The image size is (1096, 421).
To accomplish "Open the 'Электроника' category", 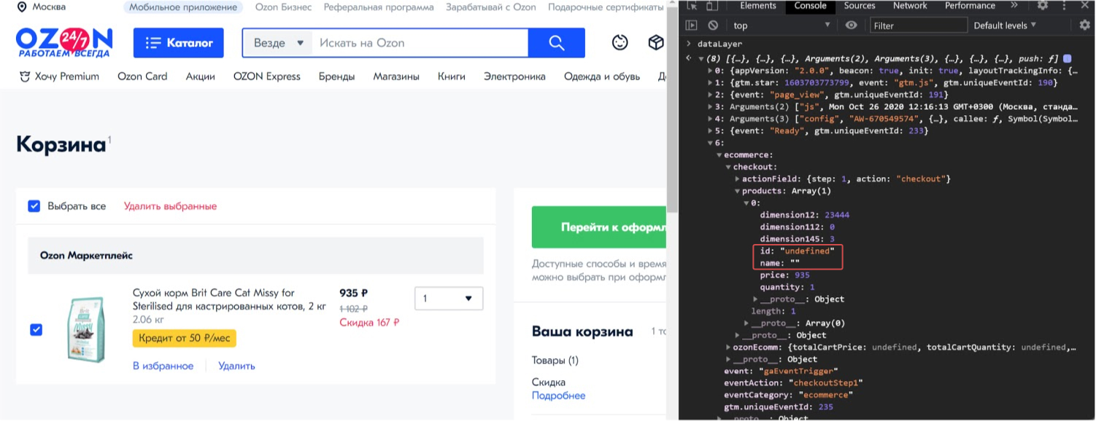I will pos(514,76).
